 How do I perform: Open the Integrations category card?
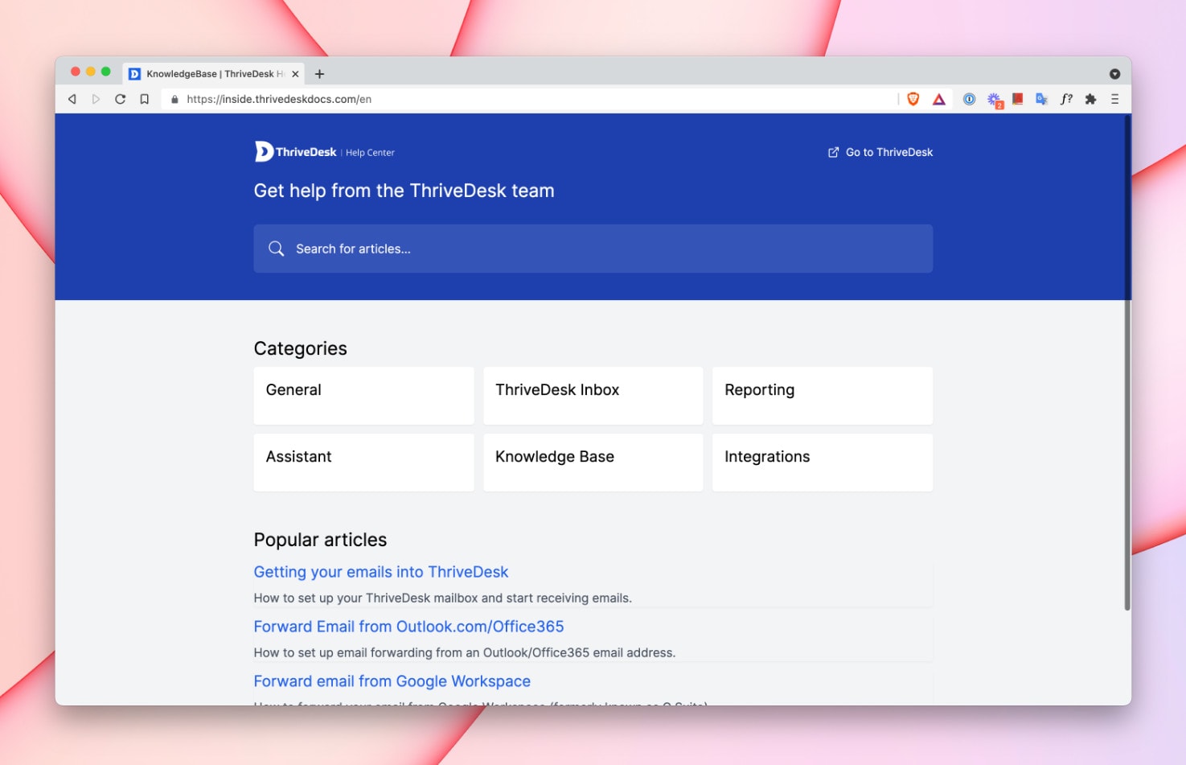(x=823, y=463)
